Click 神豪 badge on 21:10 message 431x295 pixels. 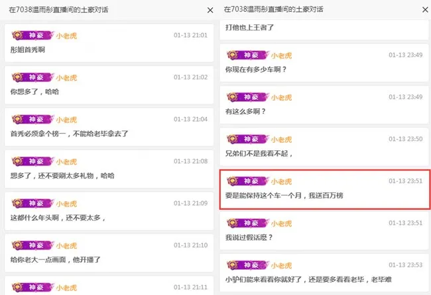(x=32, y=245)
